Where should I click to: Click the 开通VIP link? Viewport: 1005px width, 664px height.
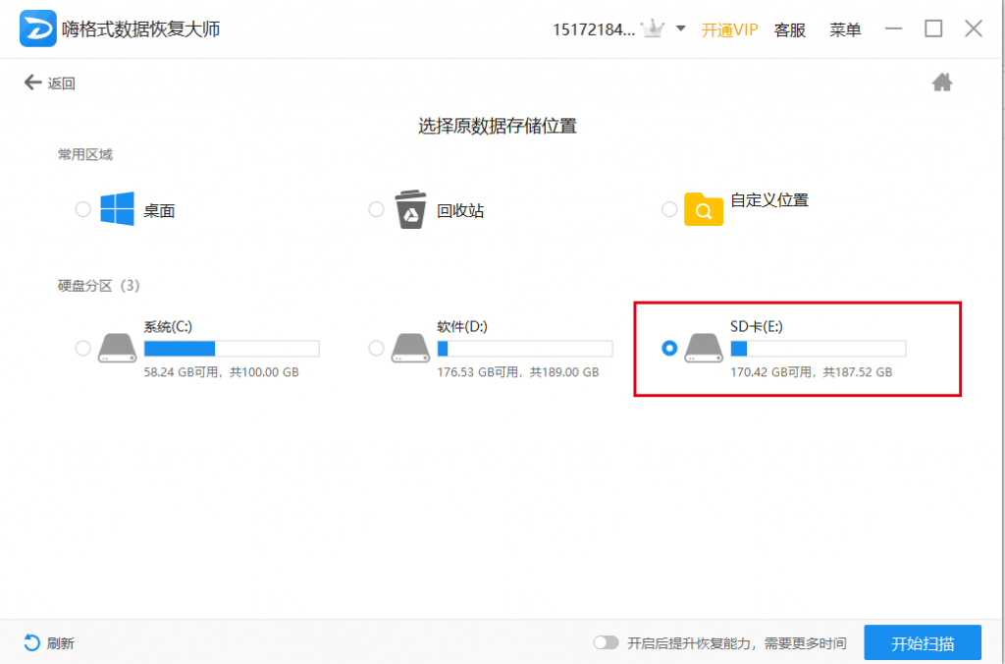point(729,29)
